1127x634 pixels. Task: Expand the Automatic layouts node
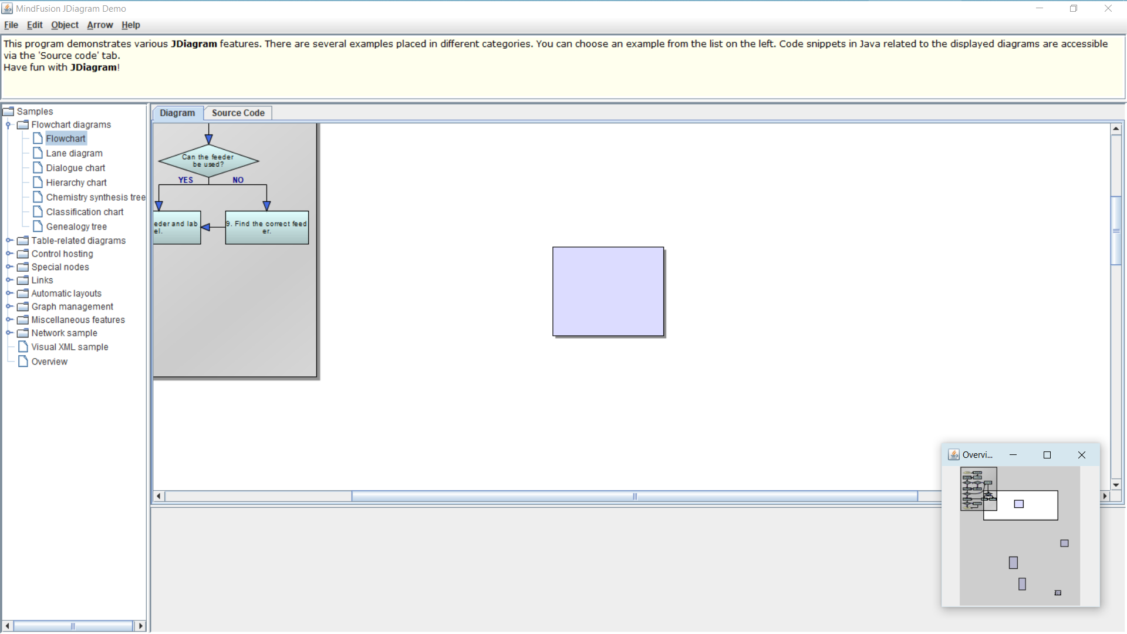(9, 294)
